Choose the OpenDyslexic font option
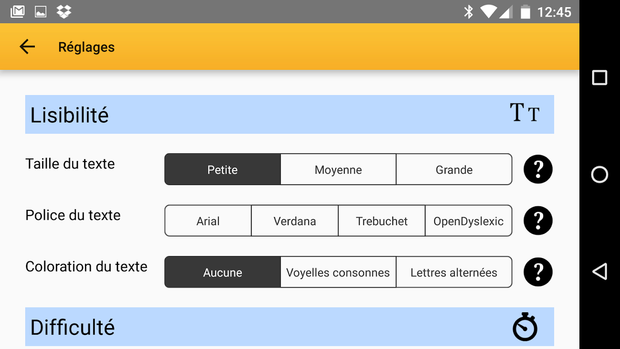The height and width of the screenshot is (349, 620). click(x=468, y=221)
